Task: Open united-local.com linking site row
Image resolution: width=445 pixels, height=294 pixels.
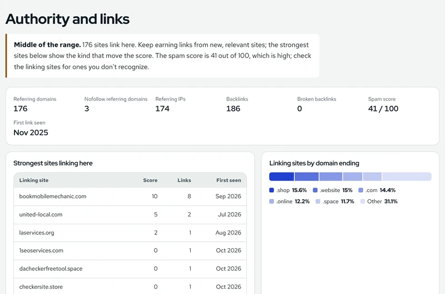Action: 130,215
